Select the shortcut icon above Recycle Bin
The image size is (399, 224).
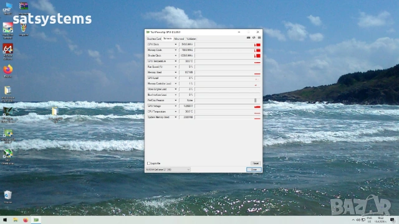(7, 157)
